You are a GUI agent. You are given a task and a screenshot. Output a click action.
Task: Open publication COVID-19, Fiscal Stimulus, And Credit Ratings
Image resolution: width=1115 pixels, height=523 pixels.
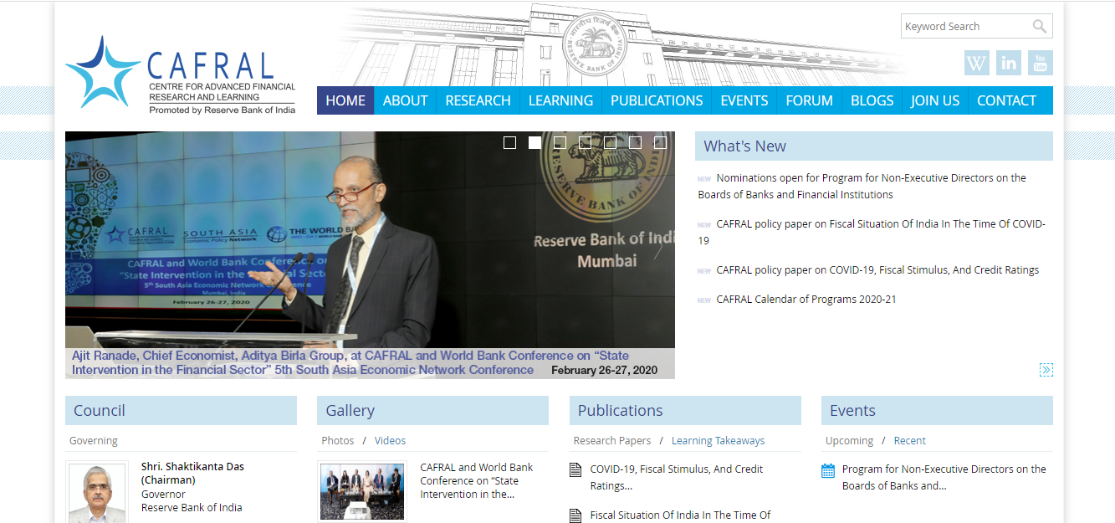click(x=677, y=477)
